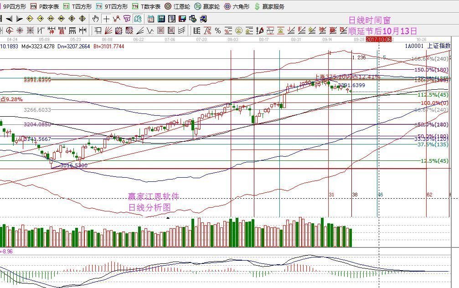459x288 pixels.
Task: Open the notes document icon
Action: pos(172,19)
